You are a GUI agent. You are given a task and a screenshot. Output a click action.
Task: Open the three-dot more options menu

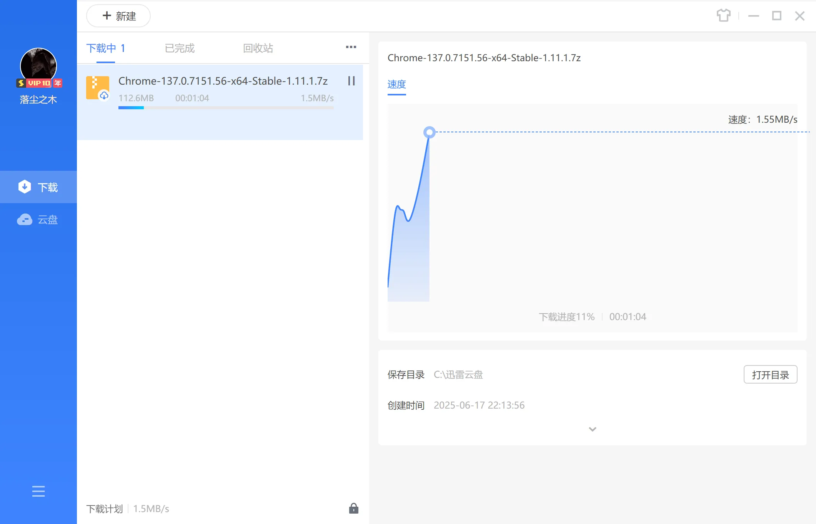[x=351, y=47]
